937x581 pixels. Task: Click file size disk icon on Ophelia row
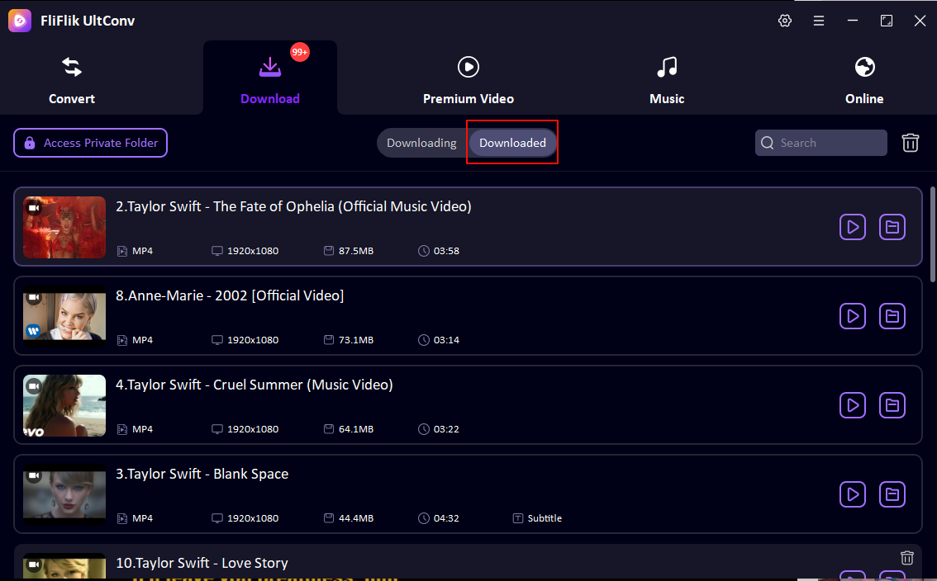coord(329,251)
